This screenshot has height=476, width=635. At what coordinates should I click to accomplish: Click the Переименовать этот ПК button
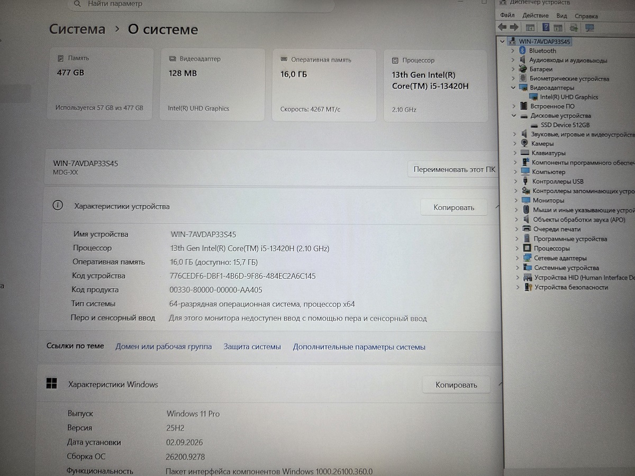pyautogui.click(x=454, y=170)
